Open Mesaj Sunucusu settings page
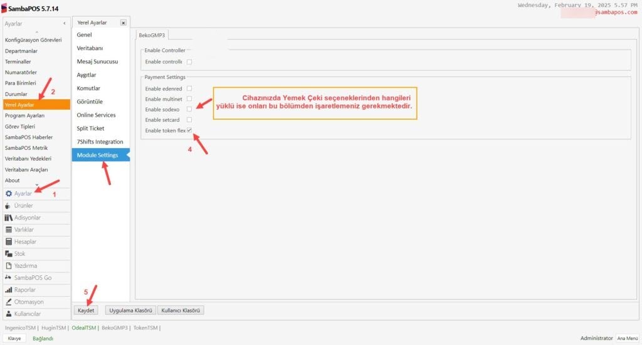The height and width of the screenshot is (345, 642). (x=101, y=61)
